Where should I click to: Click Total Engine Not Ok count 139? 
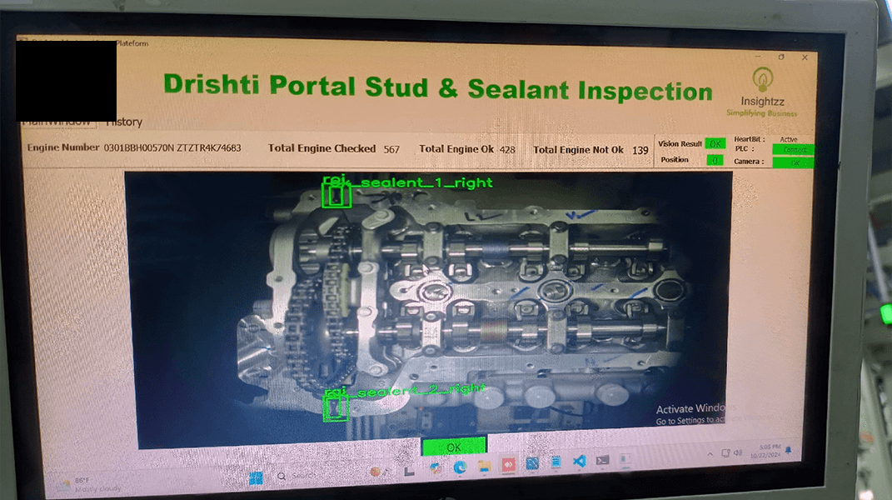[640, 150]
